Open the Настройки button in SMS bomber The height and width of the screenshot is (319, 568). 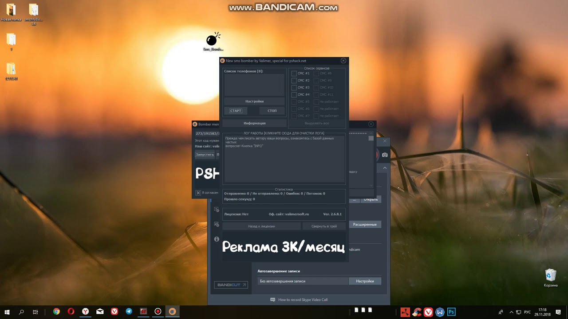pyautogui.click(x=254, y=101)
